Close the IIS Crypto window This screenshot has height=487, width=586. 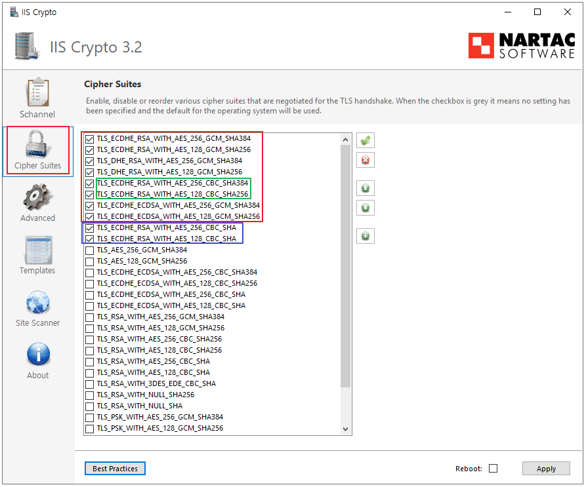(568, 12)
